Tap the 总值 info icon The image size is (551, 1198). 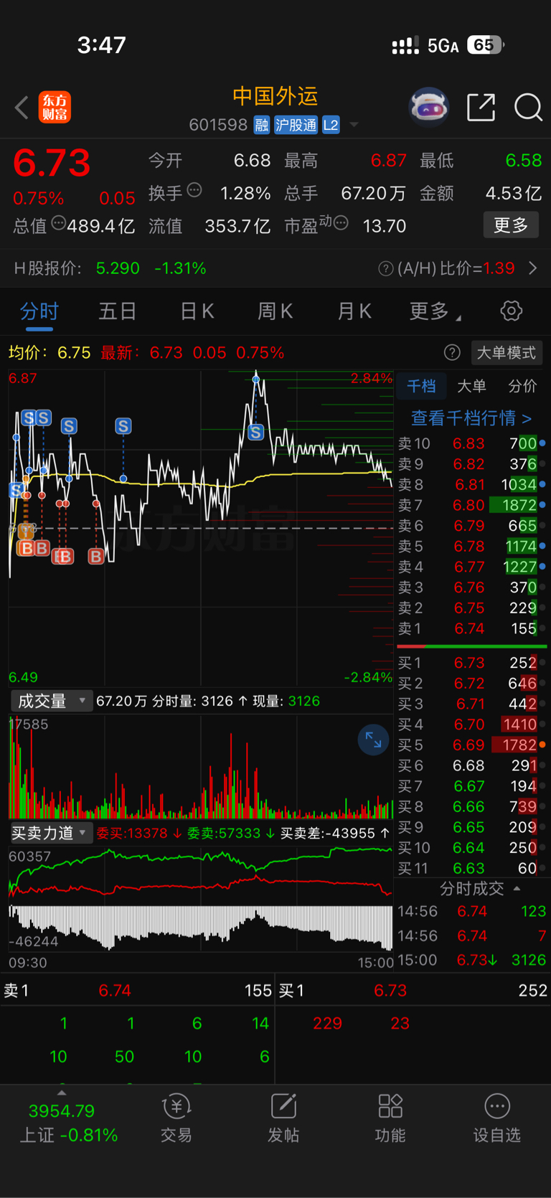coord(59,223)
